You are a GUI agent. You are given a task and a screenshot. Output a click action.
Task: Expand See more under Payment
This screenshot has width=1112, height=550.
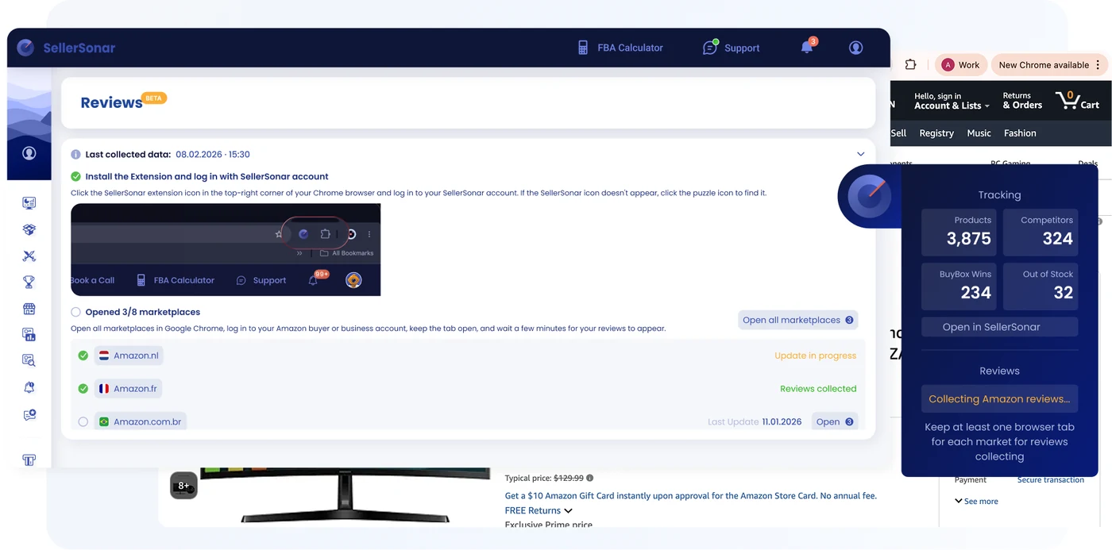tap(976, 502)
